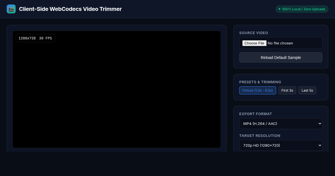Click the Choose File button

click(x=254, y=43)
